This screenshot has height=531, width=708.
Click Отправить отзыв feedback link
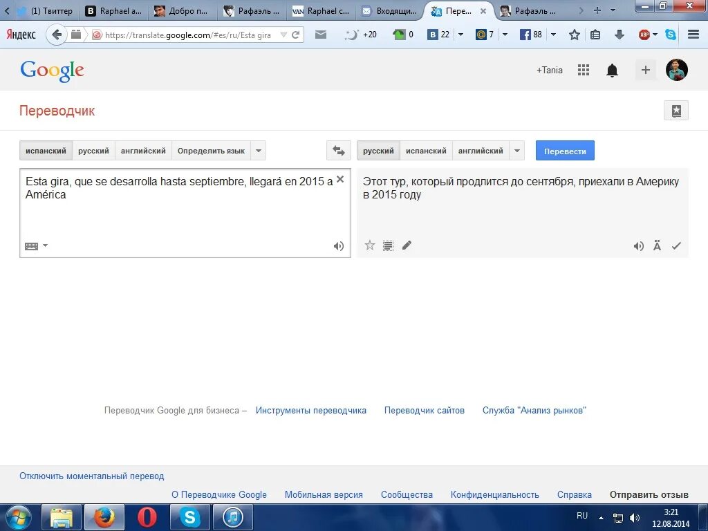pyautogui.click(x=649, y=495)
